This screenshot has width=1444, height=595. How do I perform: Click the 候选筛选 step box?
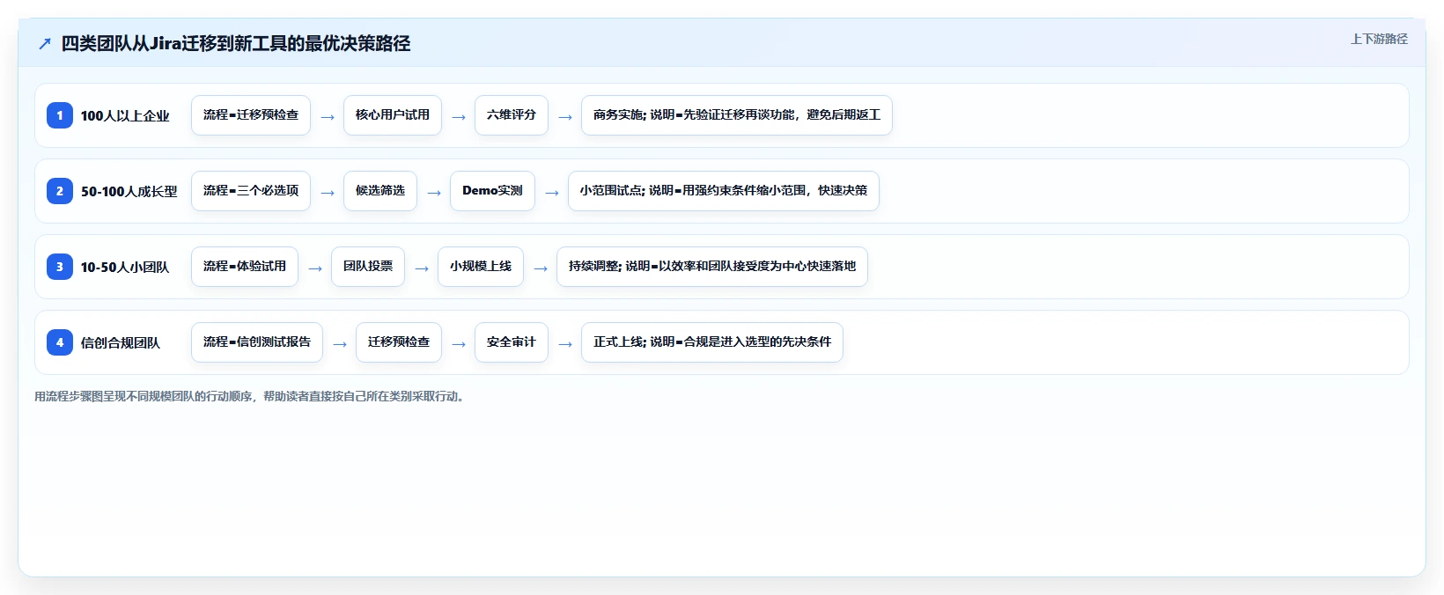(x=380, y=191)
